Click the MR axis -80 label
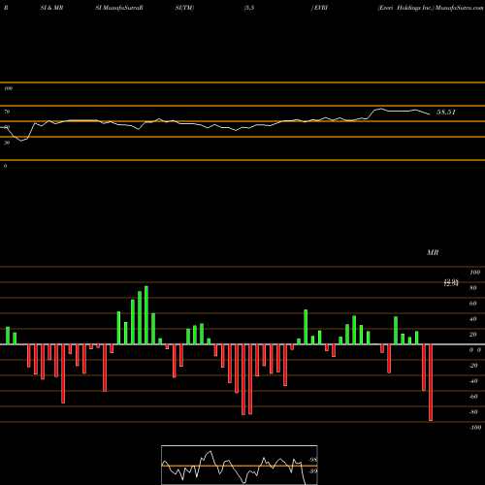Image resolution: width=485 pixels, height=485 pixels. (x=473, y=412)
